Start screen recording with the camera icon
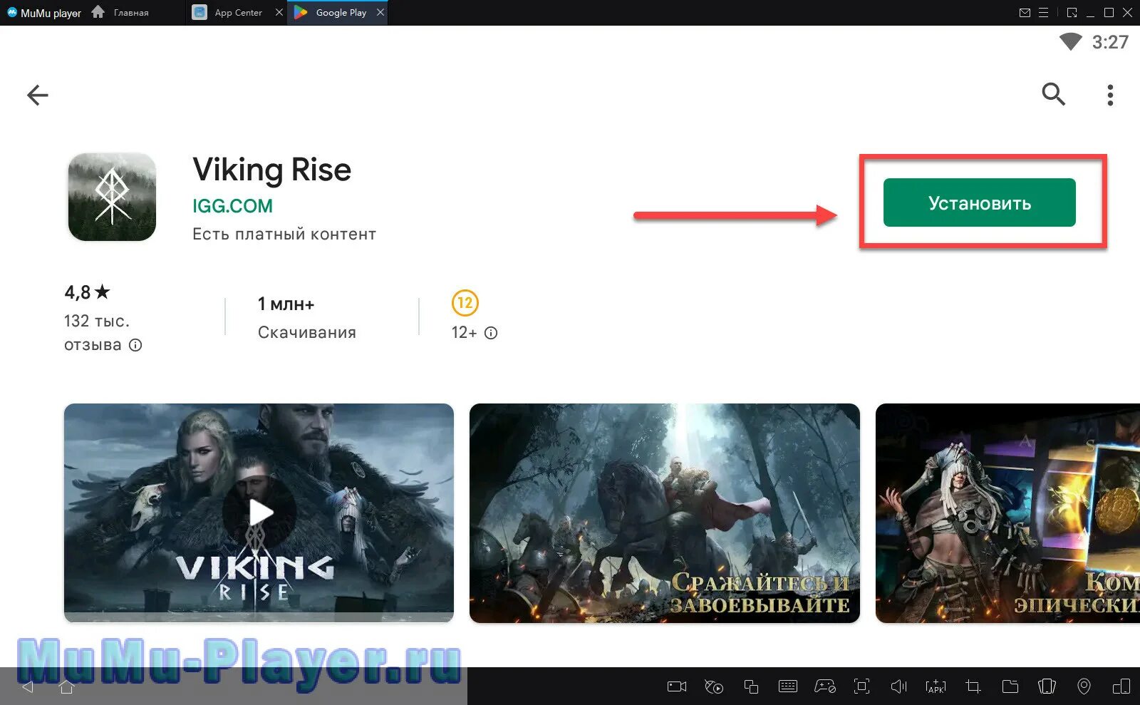This screenshot has width=1140, height=705. point(676,686)
